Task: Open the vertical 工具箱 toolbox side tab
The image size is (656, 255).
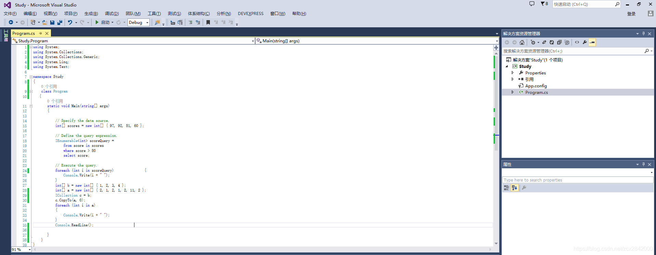Action: click(x=6, y=36)
